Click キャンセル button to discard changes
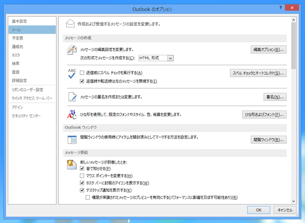This screenshot has height=223, width=305. [x=285, y=210]
